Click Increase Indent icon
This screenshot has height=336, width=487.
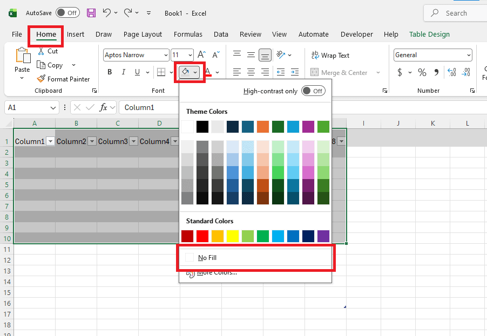295,72
